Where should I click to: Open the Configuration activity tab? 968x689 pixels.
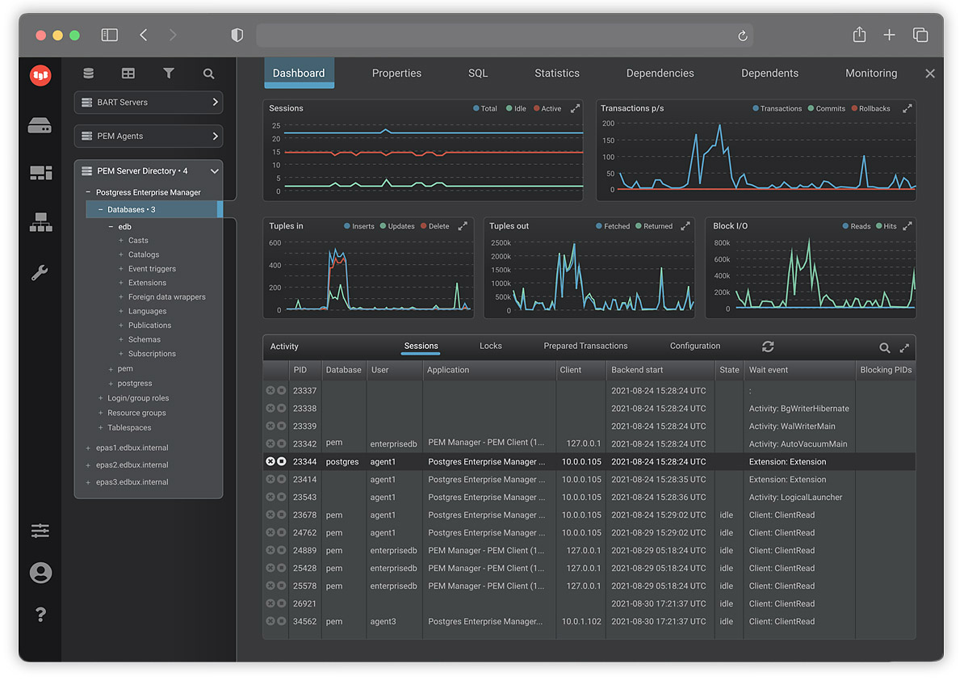pyautogui.click(x=695, y=347)
